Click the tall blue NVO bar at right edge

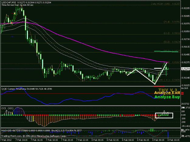(x=168, y=134)
